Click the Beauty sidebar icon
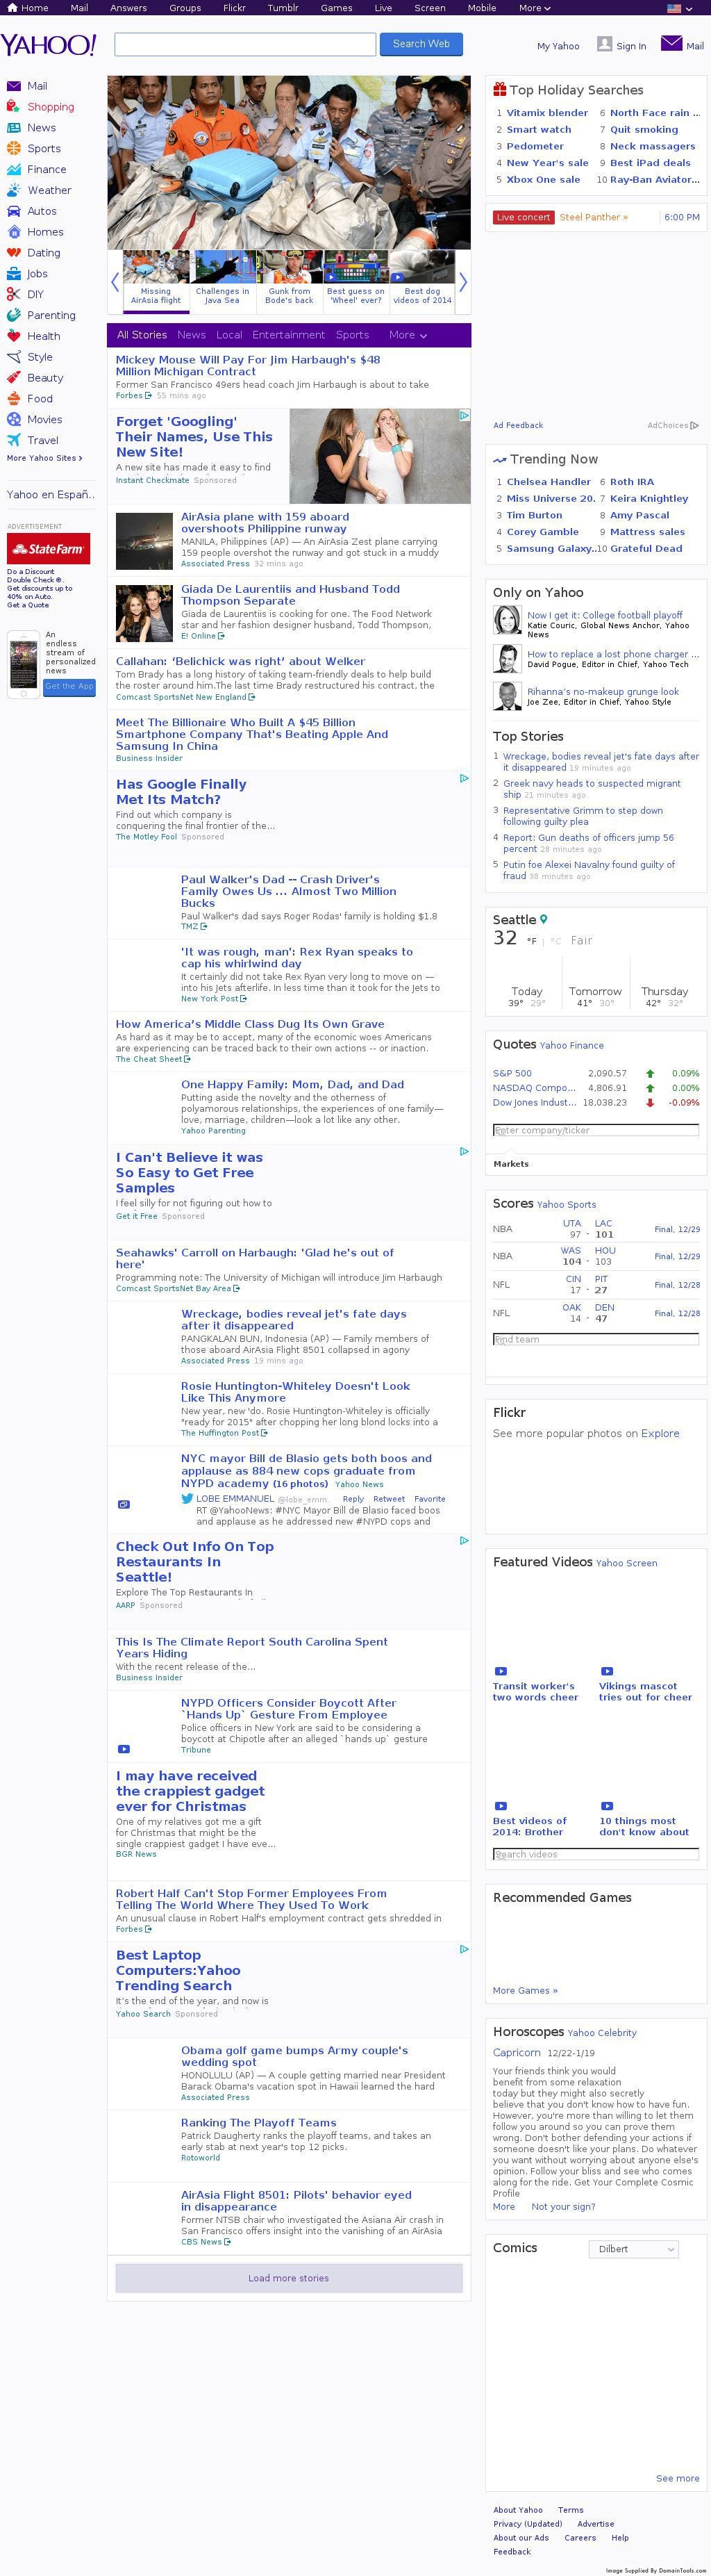This screenshot has height=2576, width=711. 13,378
